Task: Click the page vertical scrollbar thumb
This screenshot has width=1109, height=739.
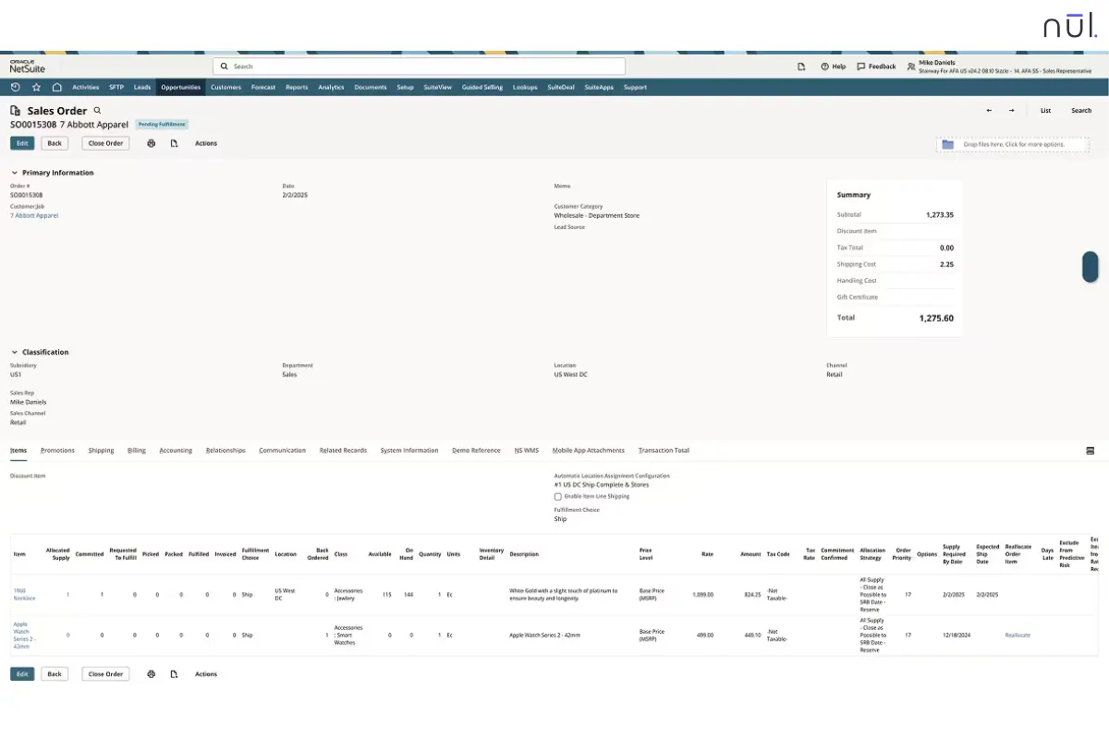Action: [x=1091, y=267]
